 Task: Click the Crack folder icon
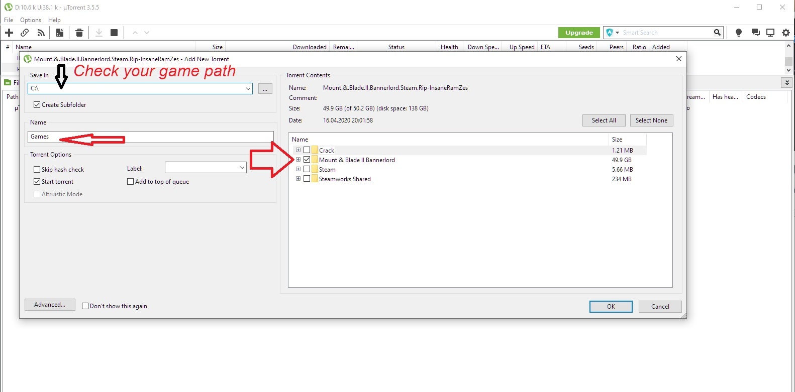[x=315, y=150]
